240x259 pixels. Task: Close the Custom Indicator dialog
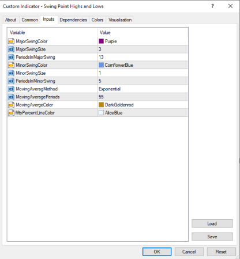pos(230,6)
